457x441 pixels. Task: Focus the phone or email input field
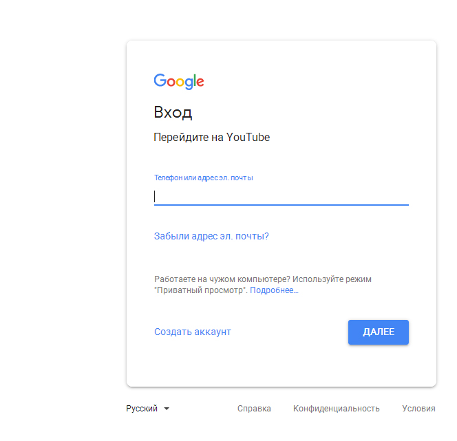pyautogui.click(x=281, y=196)
